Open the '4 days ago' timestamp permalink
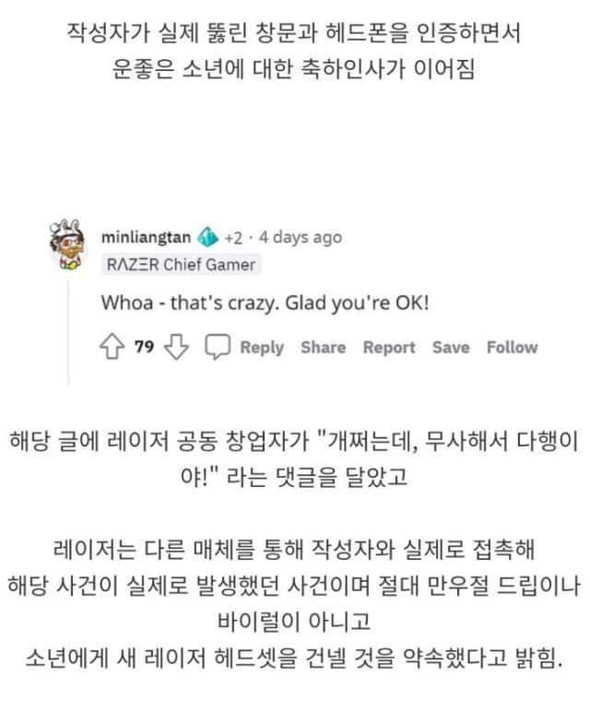590x701 pixels. tap(301, 237)
